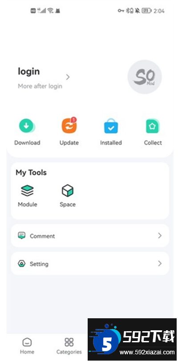Tap the red update notification badge
This screenshot has height=361, width=178.
coord(73,120)
